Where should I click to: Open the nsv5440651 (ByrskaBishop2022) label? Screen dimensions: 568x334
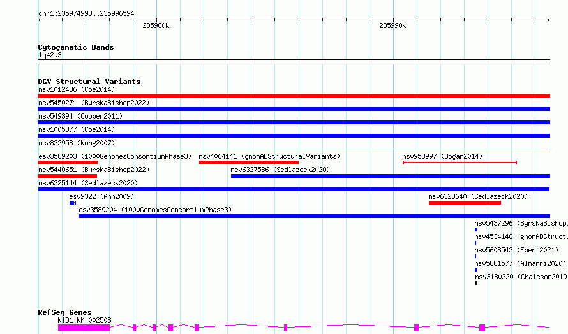94,170
